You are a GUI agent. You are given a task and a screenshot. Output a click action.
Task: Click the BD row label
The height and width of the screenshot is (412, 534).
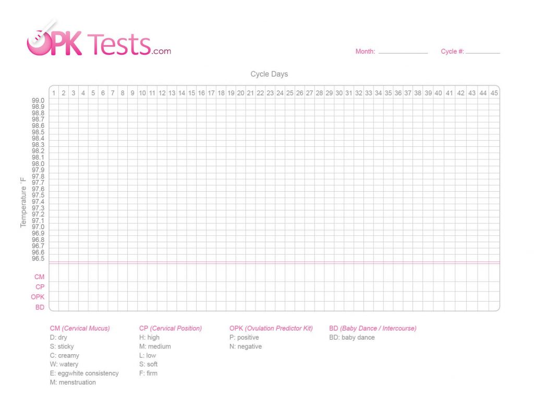click(x=40, y=307)
